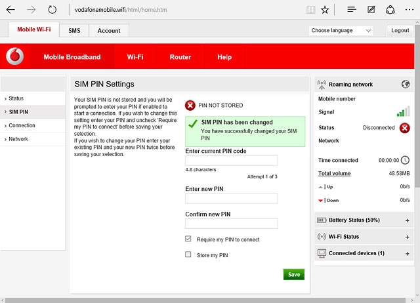
Task: Click the browser back arrow
Action: tap(10, 10)
